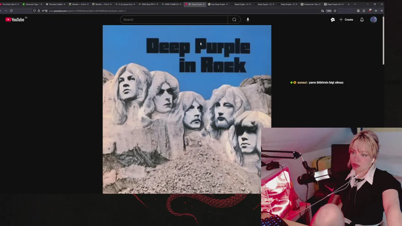Close The best ChatBot tab

64,4
